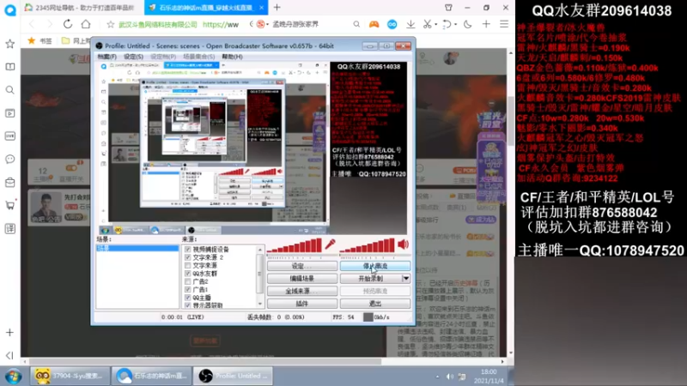Image resolution: width=687 pixels, height=386 pixels.
Task: Open the 设定(S) menu in OBS
Action: [x=133, y=57]
